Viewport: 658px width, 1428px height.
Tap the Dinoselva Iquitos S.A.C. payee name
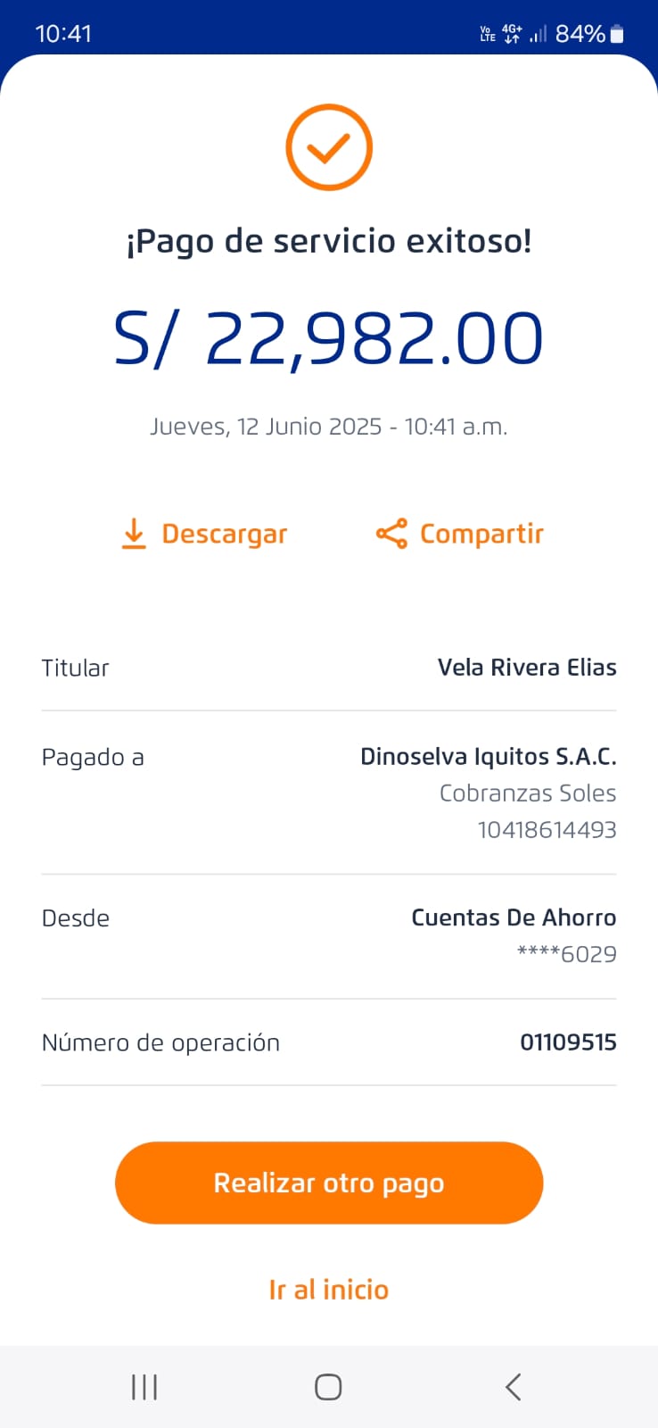tap(488, 757)
